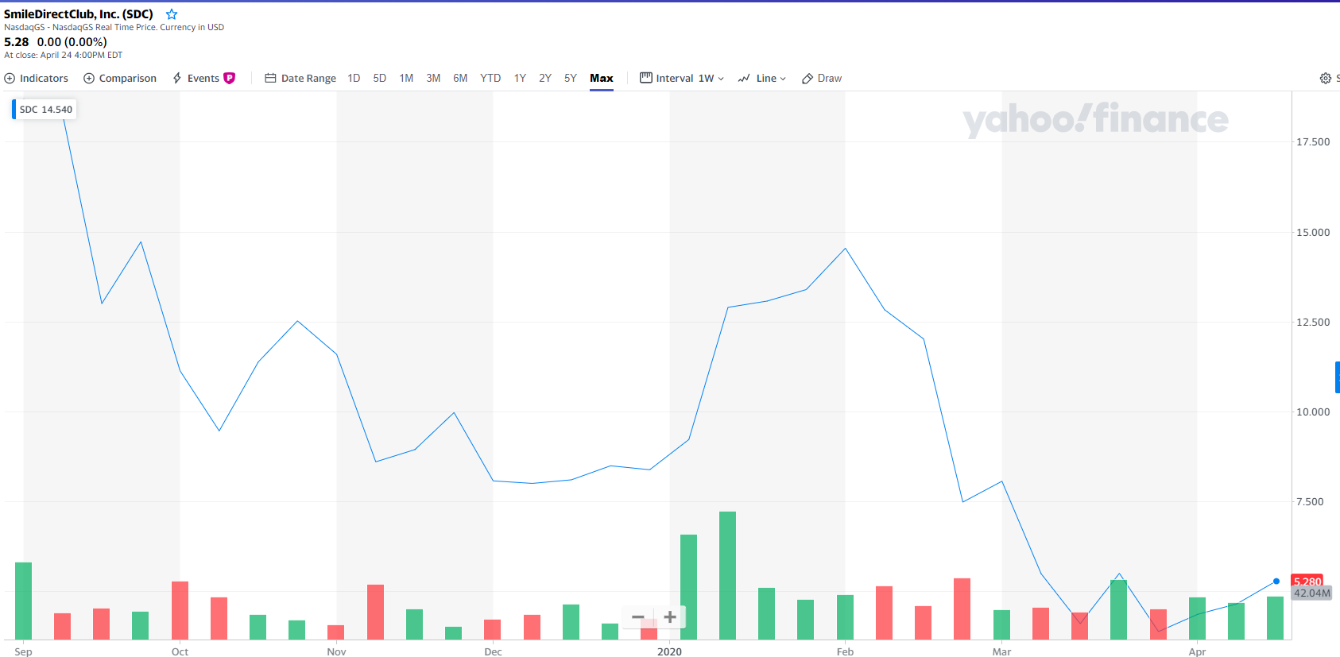Expand the Line chart type dropdown
Image resolution: width=1340 pixels, height=657 pixels.
[762, 79]
